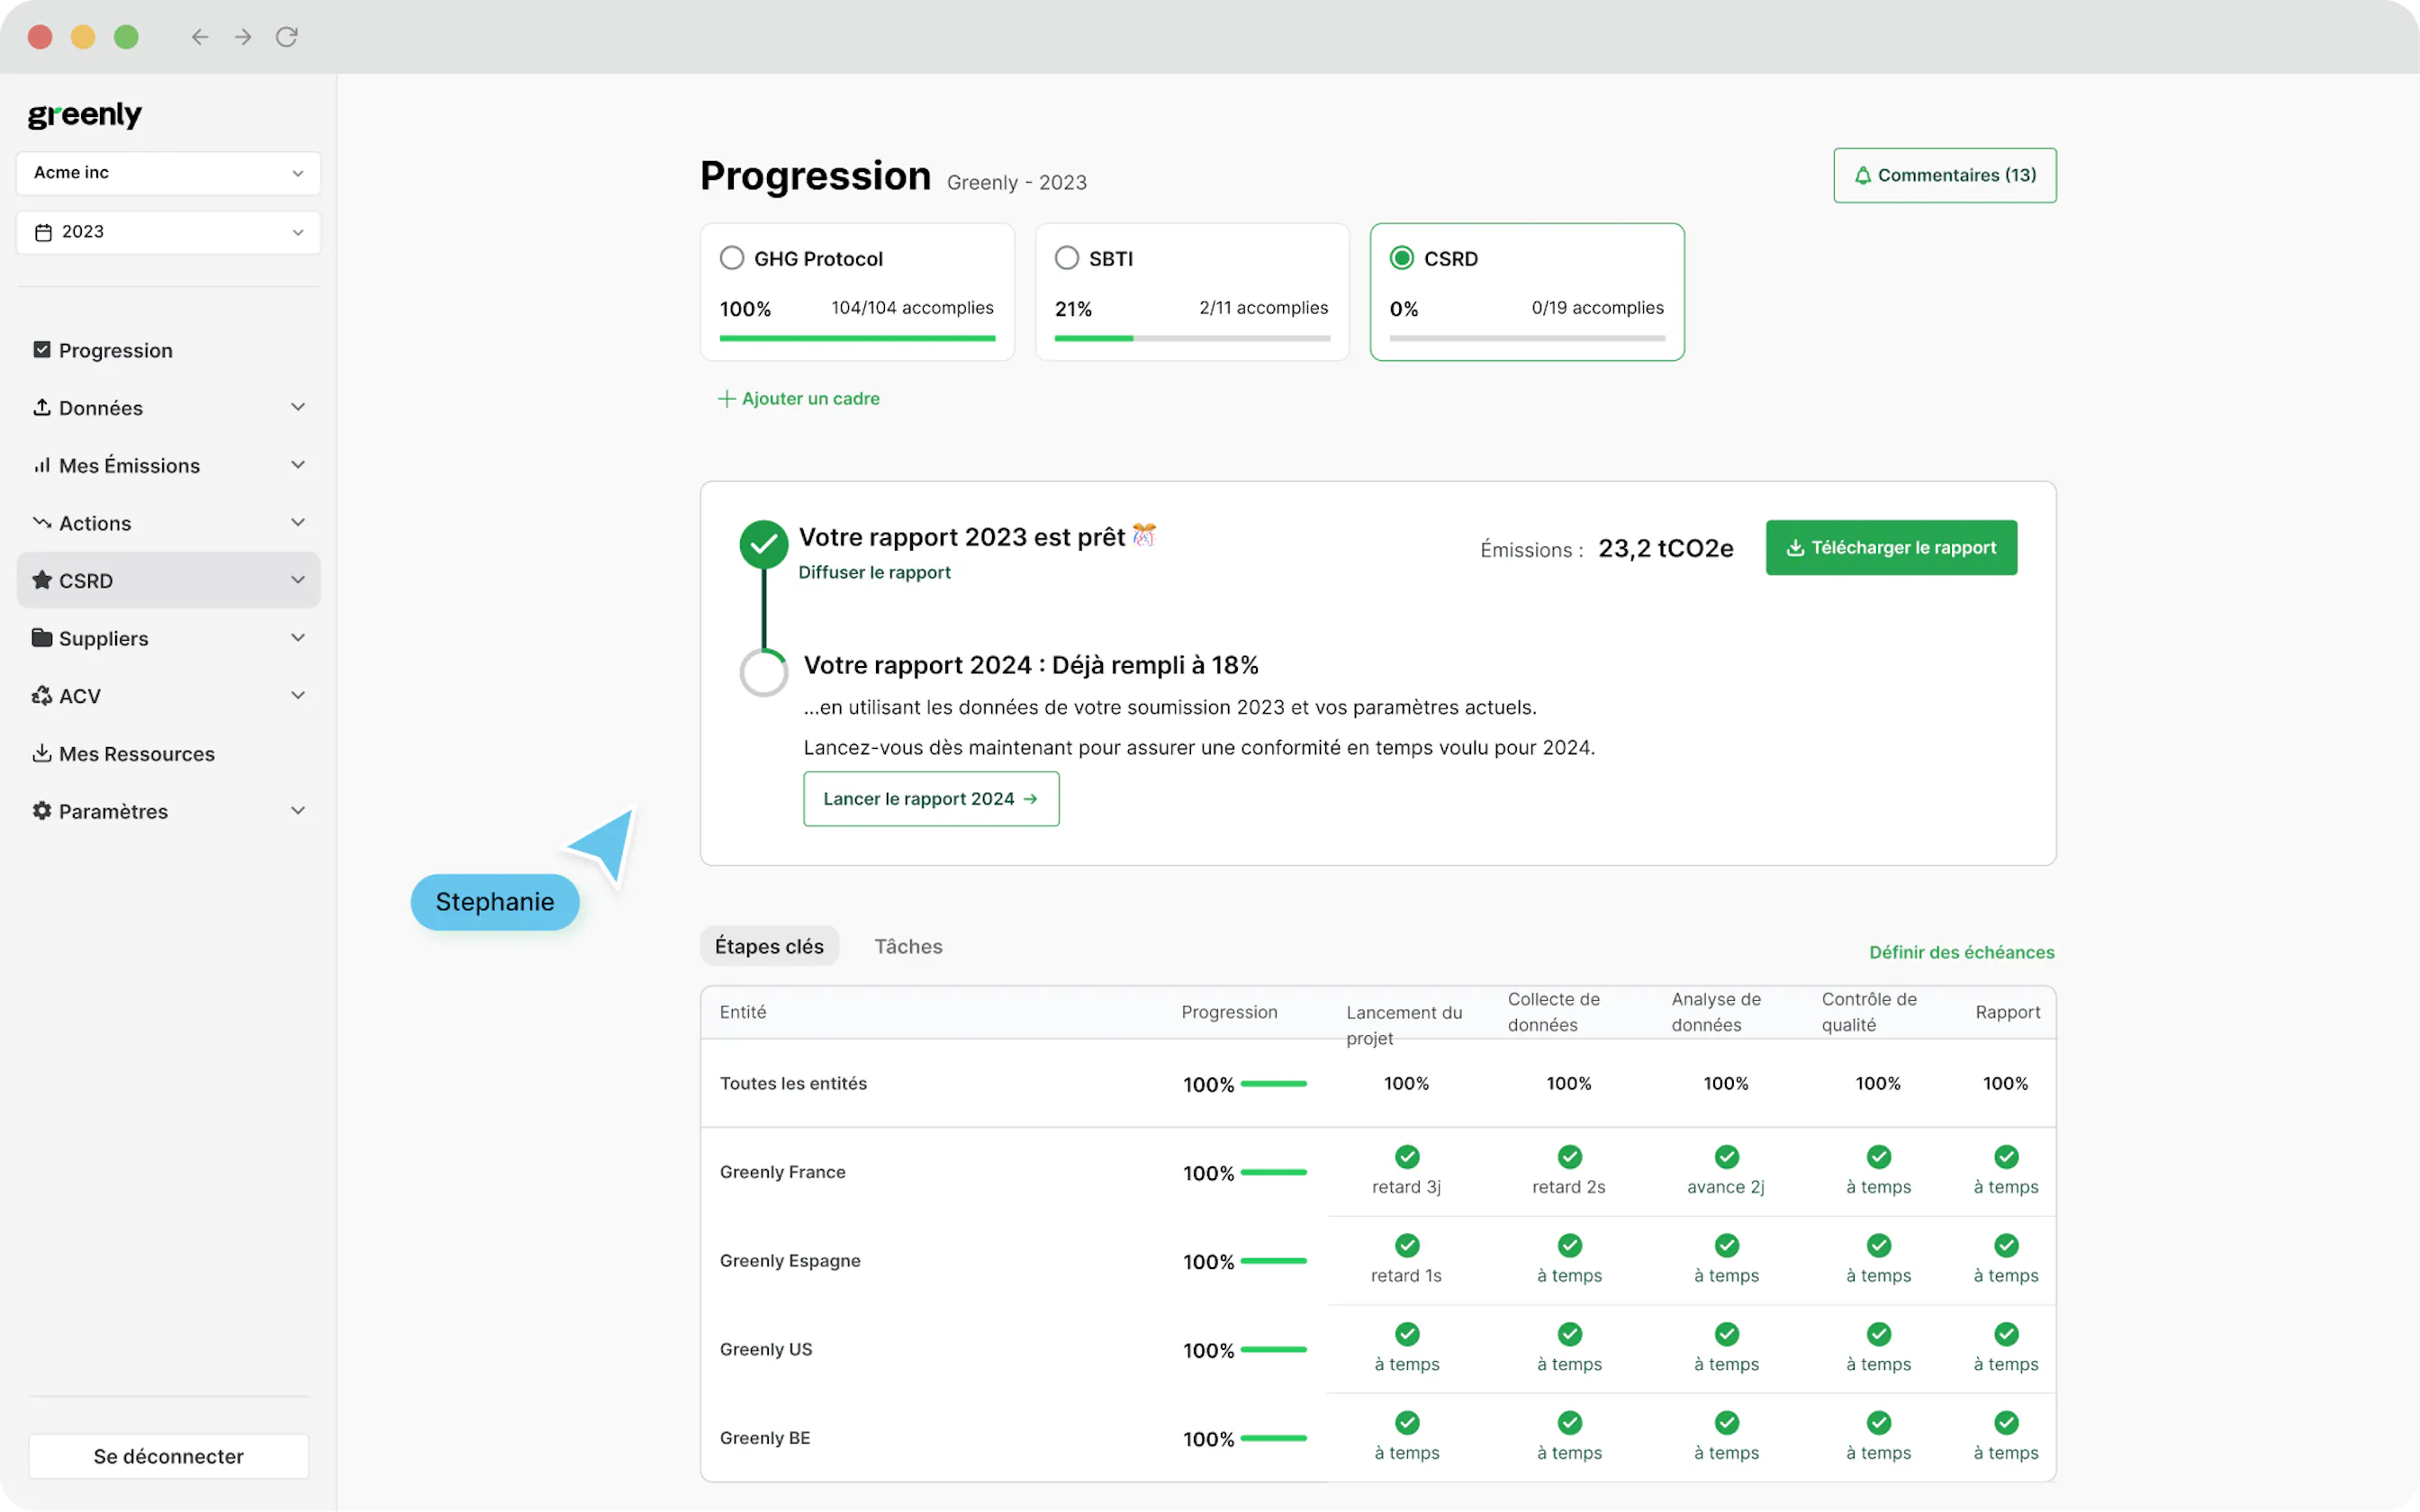Click the Greenly BE entity name
Image resolution: width=2420 pixels, height=1512 pixels.
[x=765, y=1437]
